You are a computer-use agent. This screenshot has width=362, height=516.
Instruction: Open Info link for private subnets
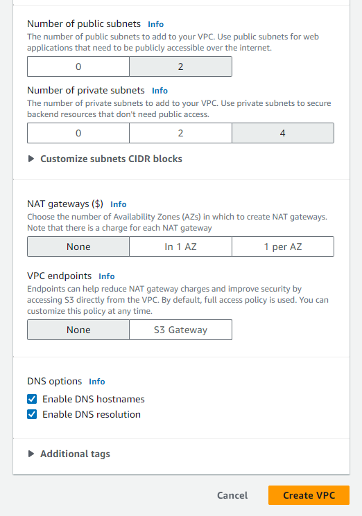click(x=160, y=91)
